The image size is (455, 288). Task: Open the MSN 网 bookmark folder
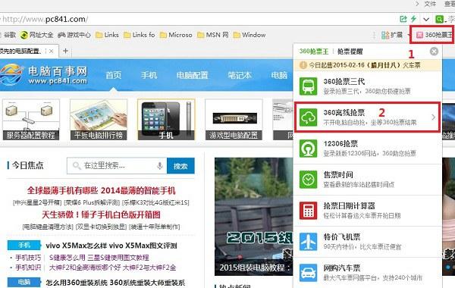pos(212,35)
